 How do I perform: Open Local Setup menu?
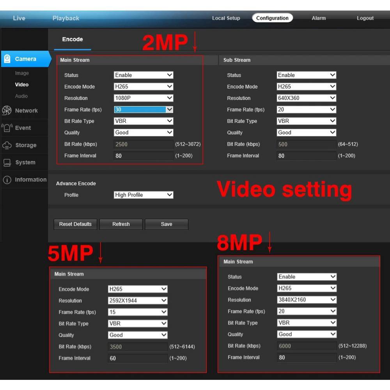(x=226, y=18)
